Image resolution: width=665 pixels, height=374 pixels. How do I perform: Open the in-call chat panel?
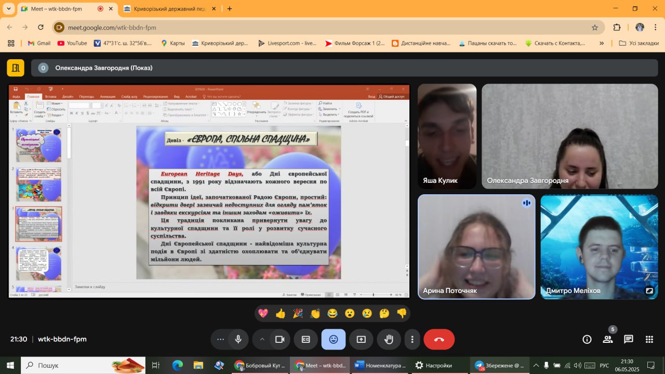[x=629, y=339]
